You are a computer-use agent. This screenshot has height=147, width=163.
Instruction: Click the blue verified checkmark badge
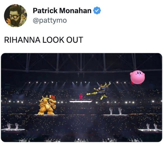pyautogui.click(x=97, y=10)
